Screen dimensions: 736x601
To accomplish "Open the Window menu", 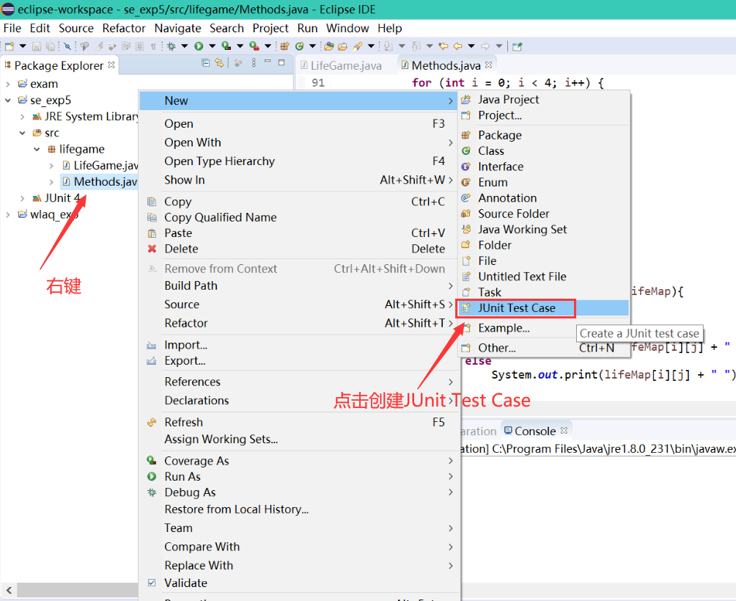I will 347,28.
